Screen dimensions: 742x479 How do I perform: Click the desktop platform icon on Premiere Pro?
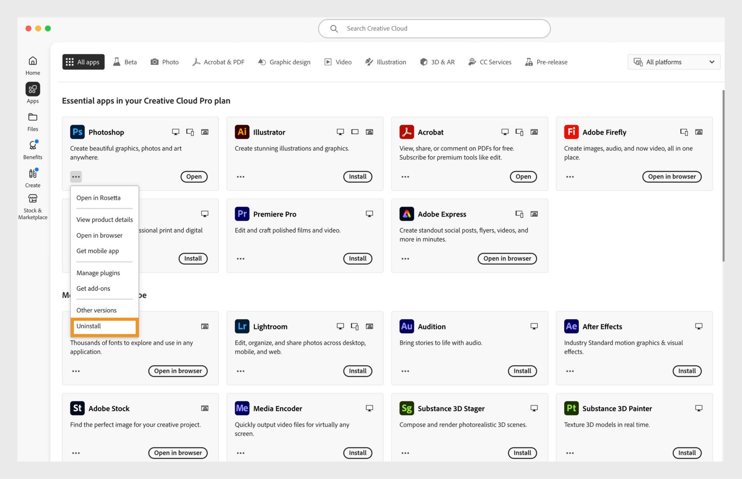point(369,214)
